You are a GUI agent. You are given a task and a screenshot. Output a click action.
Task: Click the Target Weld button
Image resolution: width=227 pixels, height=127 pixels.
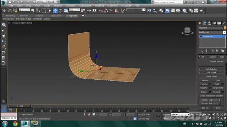coord(218,88)
